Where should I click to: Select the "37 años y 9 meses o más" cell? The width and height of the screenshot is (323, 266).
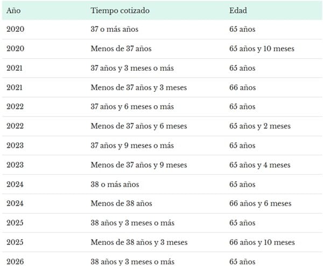[x=132, y=146]
